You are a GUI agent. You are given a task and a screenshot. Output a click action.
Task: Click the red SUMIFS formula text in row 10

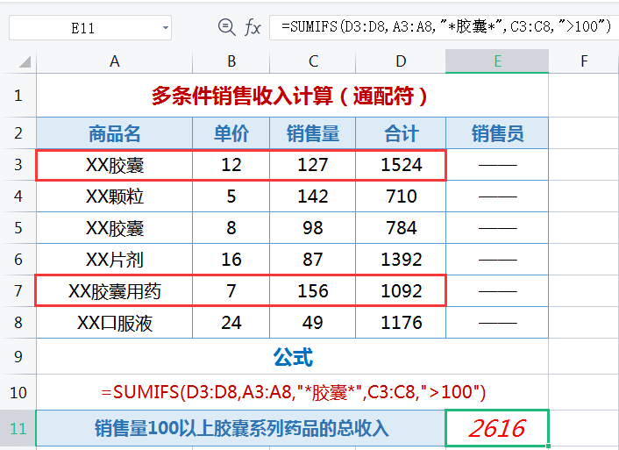pos(294,392)
